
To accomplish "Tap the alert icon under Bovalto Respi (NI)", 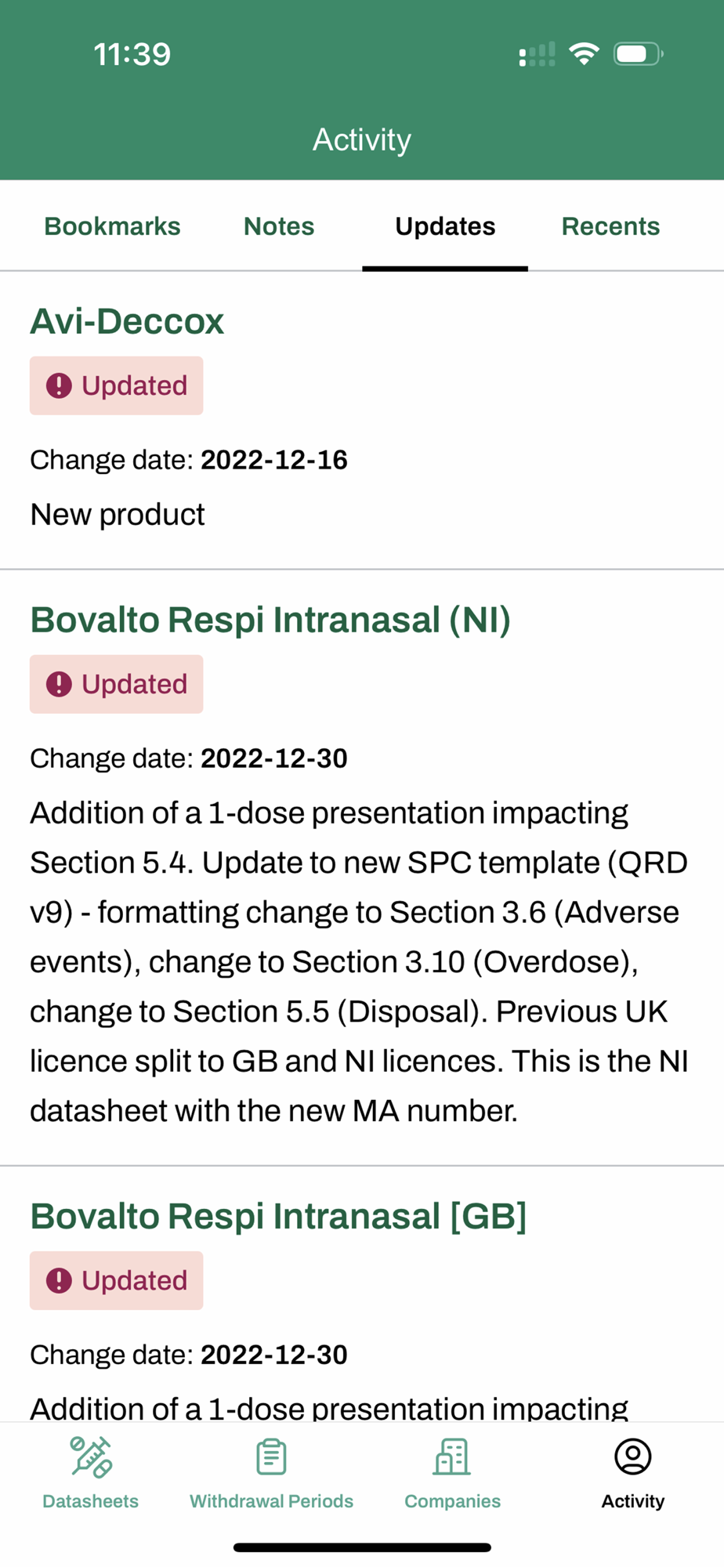I will click(x=59, y=684).
